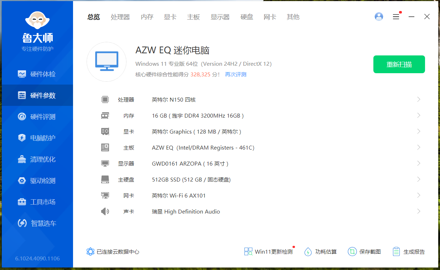
Task: Click the 智慧选车 icon in sidebar
Action: coord(22,223)
